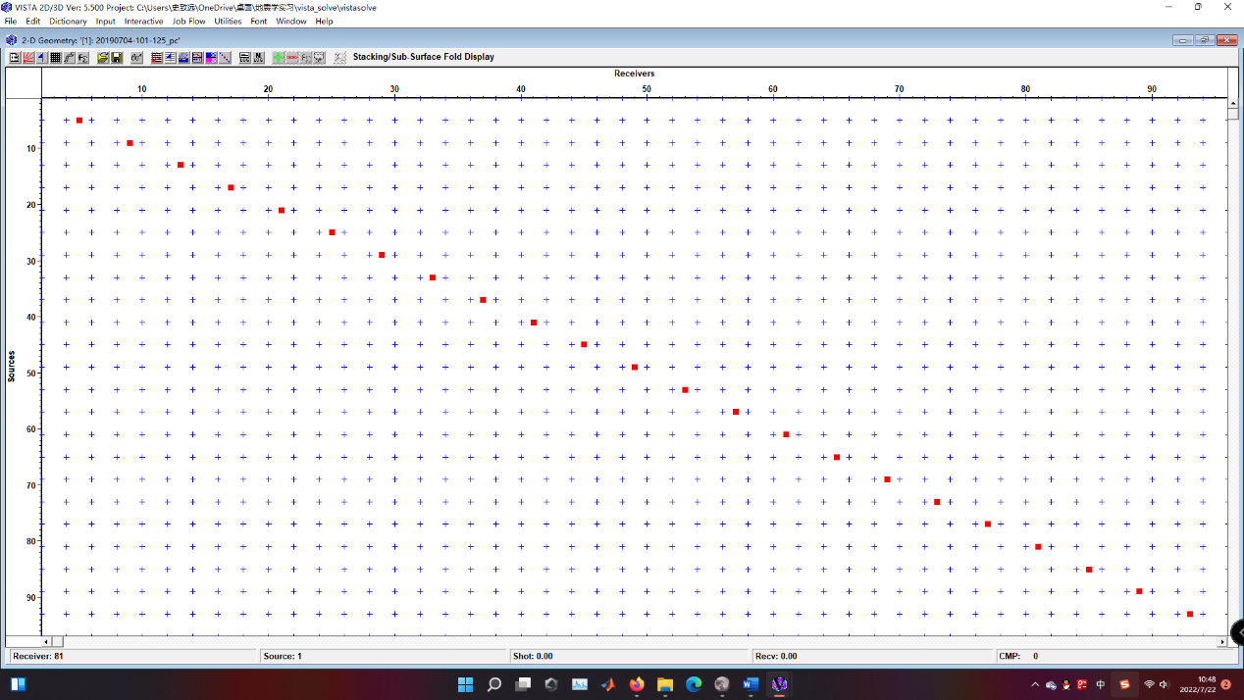Open Microsoft Word from the taskbar
Viewport: 1244px width, 700px height.
(x=752, y=684)
